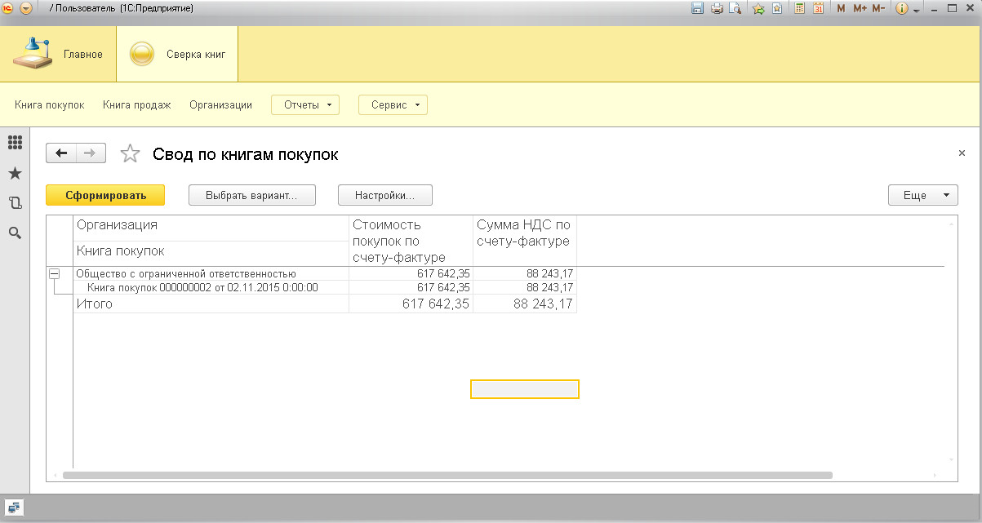Click the horizontal scrollbar thumb of report
This screenshot has width=982, height=523.
[x=447, y=475]
